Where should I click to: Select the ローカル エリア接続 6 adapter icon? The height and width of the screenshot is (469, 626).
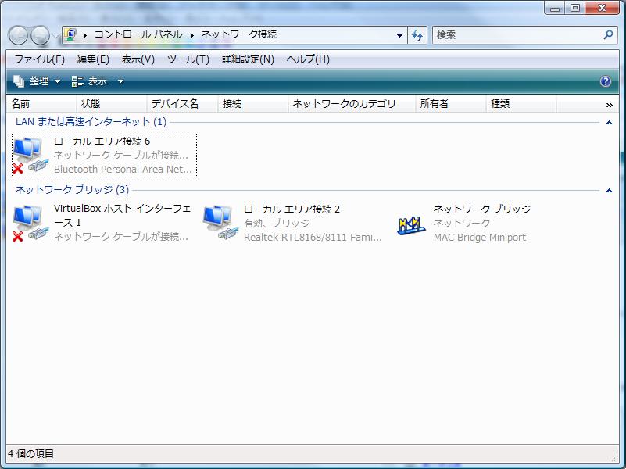pos(30,156)
